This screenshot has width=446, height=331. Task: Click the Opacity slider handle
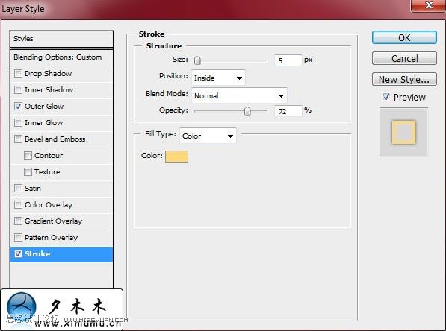pyautogui.click(x=247, y=111)
